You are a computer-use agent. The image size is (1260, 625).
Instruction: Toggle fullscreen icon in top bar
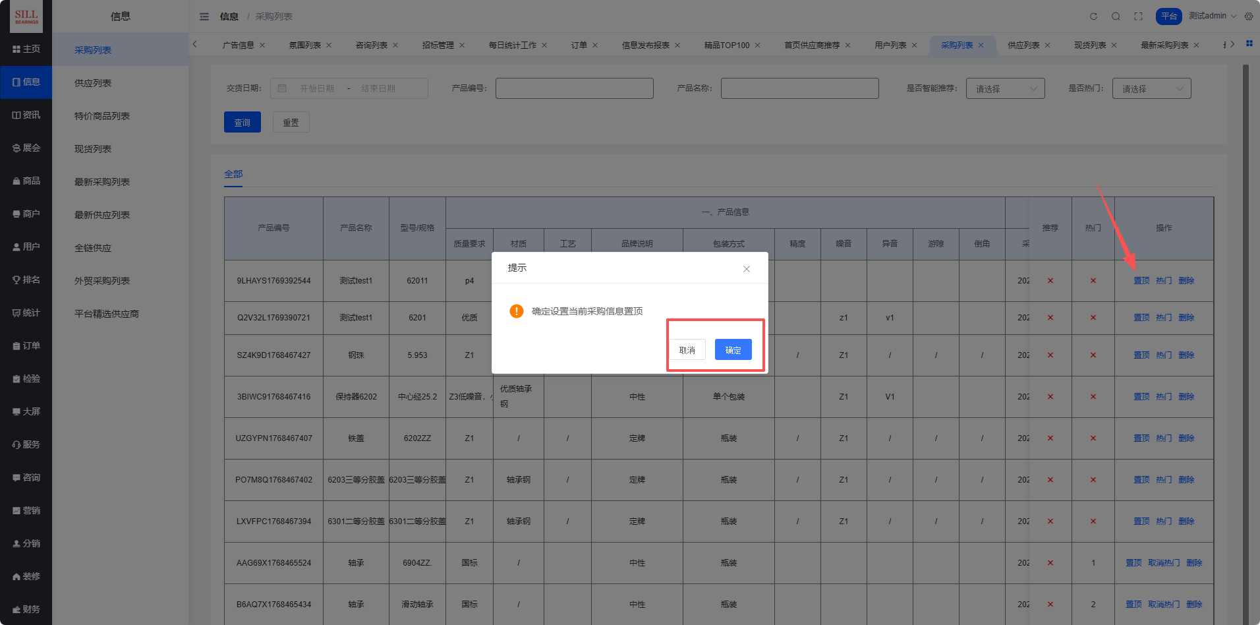click(x=1138, y=16)
